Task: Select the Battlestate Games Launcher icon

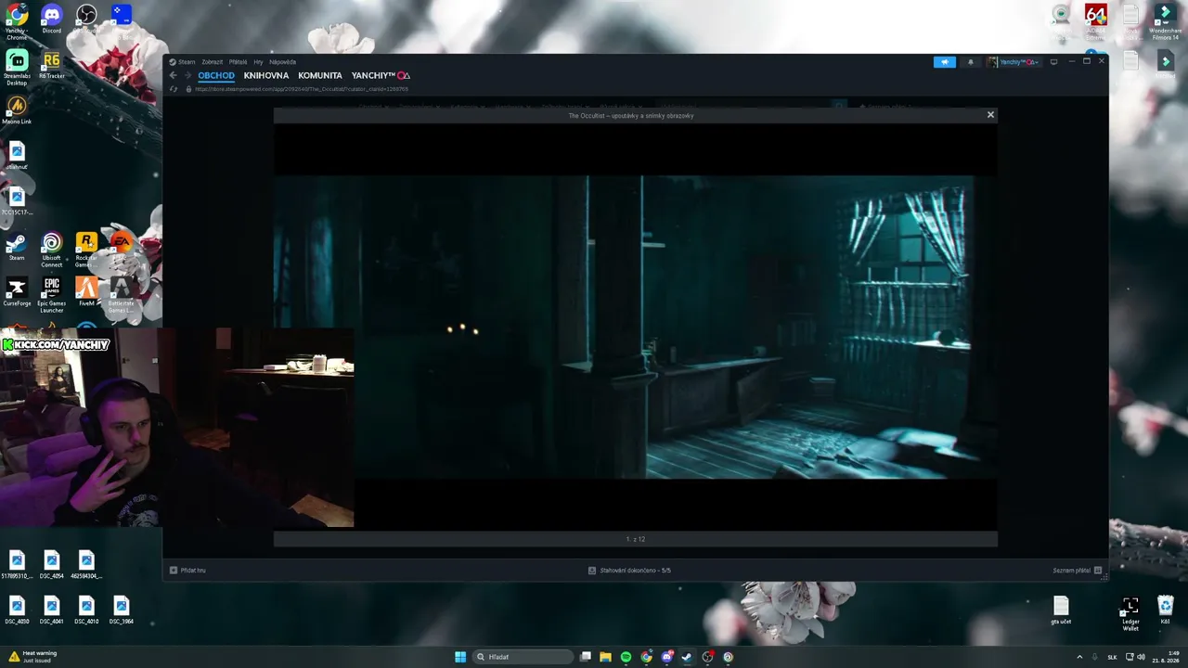Action: [x=121, y=295]
